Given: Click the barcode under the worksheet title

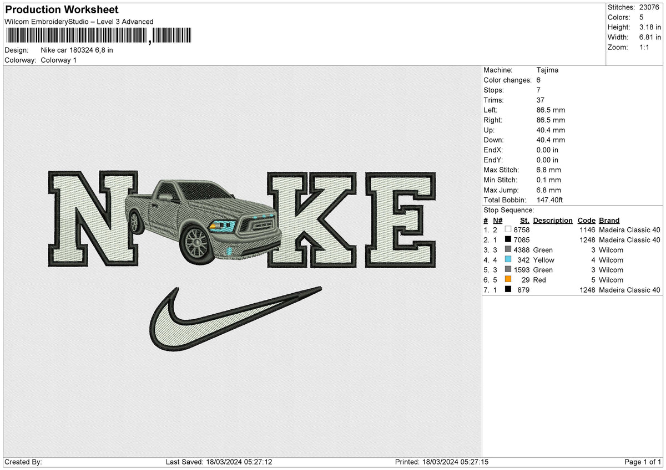Looking at the screenshot, I should pos(98,36).
